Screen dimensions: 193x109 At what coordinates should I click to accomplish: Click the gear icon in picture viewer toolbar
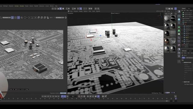(66, 18)
